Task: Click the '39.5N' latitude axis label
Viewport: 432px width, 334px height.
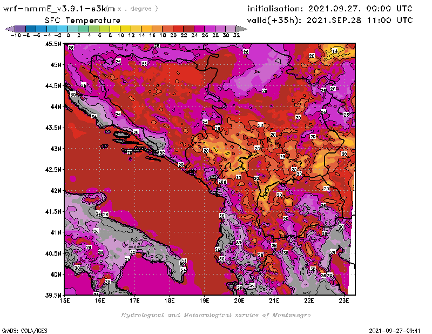Action: pos(53,296)
